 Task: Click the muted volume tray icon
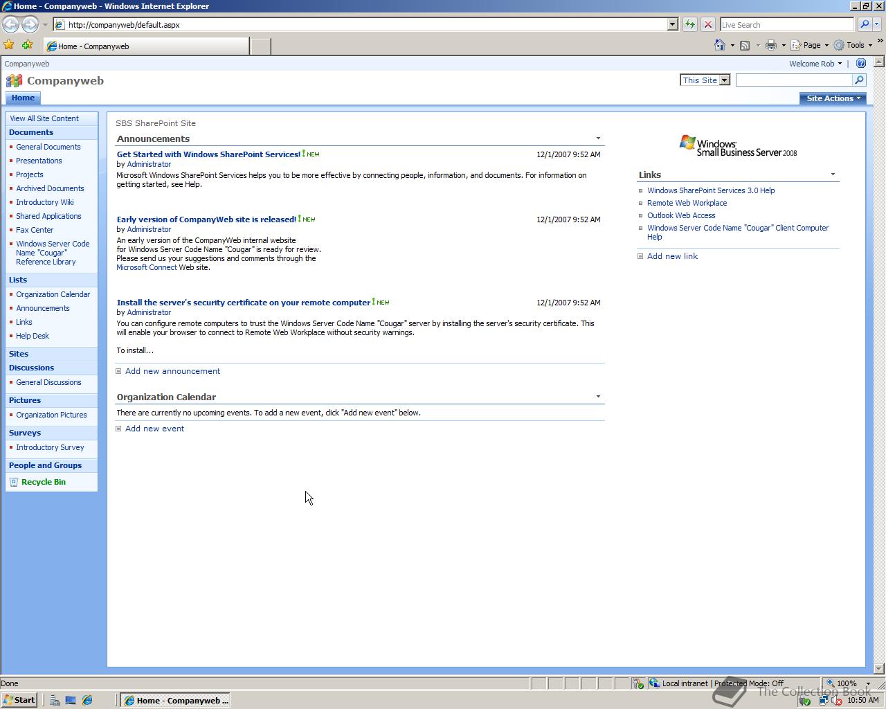point(835,700)
